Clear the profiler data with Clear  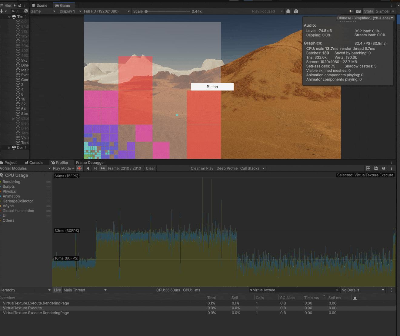tap(150, 168)
